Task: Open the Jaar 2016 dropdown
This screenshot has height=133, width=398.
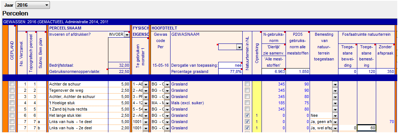Action: (x=33, y=5)
